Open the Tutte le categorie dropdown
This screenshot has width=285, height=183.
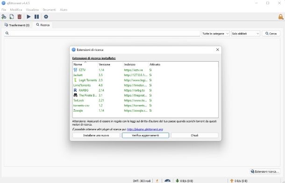coord(215,34)
